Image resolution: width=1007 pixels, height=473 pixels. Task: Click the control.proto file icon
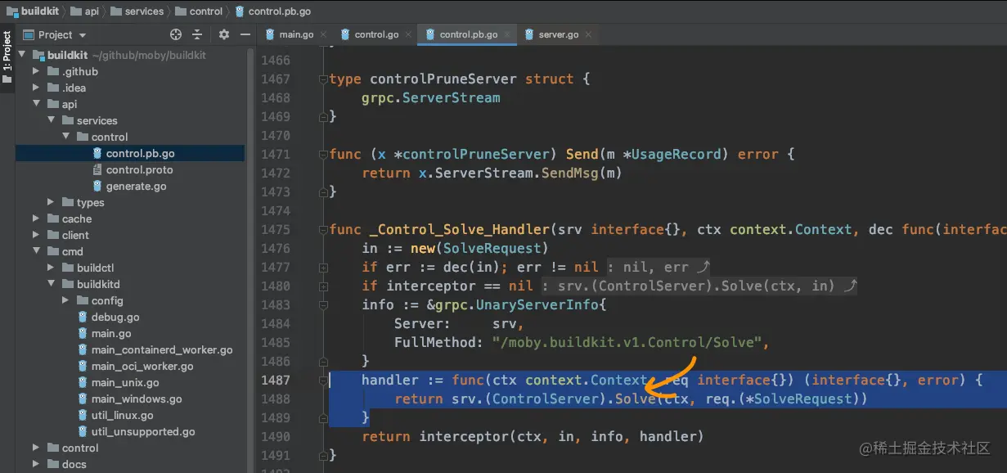97,170
